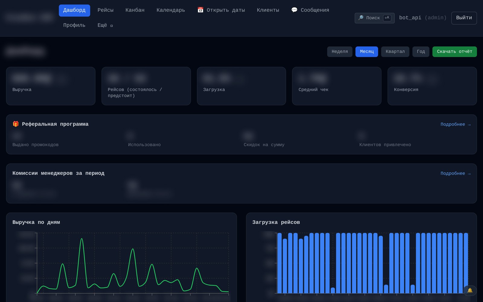Image resolution: width=483 pixels, height=302 pixels.
Task: Open the Рейсы tab
Action: pyautogui.click(x=105, y=10)
